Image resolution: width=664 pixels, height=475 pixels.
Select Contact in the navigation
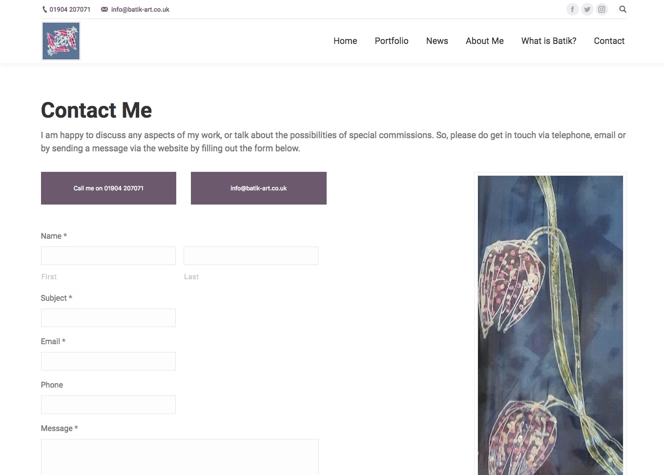point(609,41)
